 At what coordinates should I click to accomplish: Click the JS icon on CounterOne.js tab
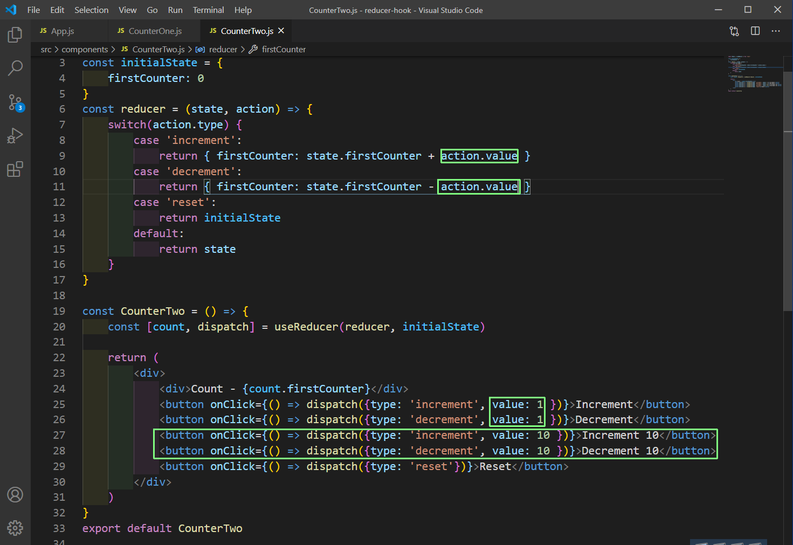point(121,31)
